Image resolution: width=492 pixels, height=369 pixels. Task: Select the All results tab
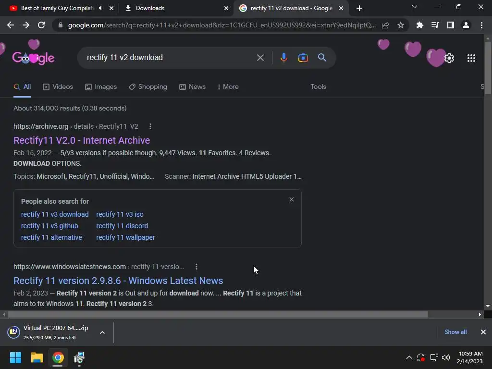22,87
